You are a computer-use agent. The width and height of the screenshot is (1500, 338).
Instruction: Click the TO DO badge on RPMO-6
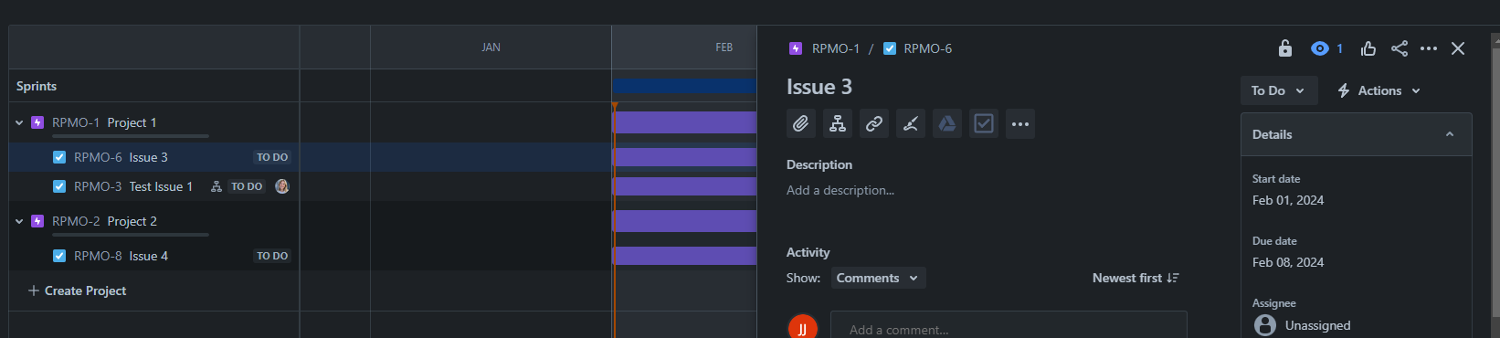[x=272, y=157]
